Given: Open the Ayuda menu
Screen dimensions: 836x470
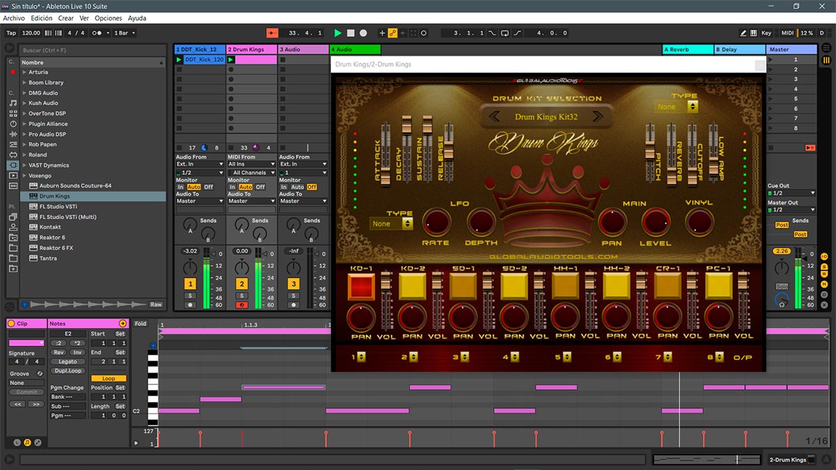Looking at the screenshot, I should pos(137,18).
